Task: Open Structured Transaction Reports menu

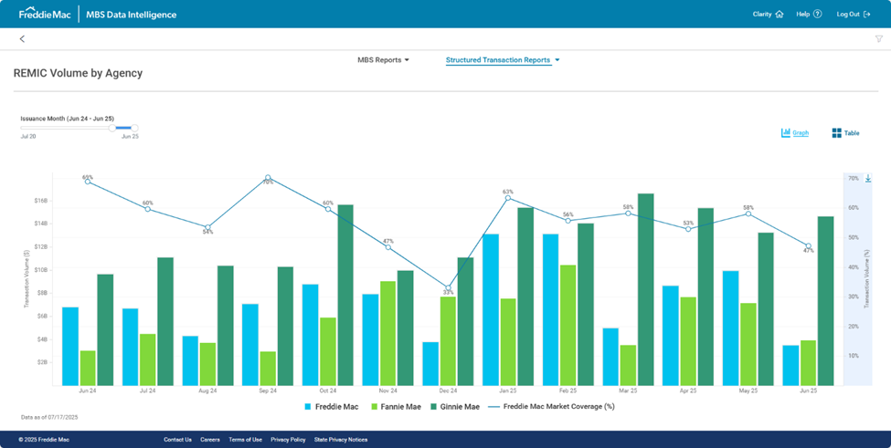Action: click(x=498, y=60)
